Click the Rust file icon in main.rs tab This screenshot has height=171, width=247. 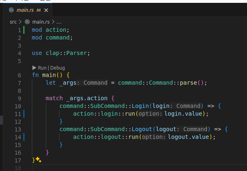(x=11, y=10)
